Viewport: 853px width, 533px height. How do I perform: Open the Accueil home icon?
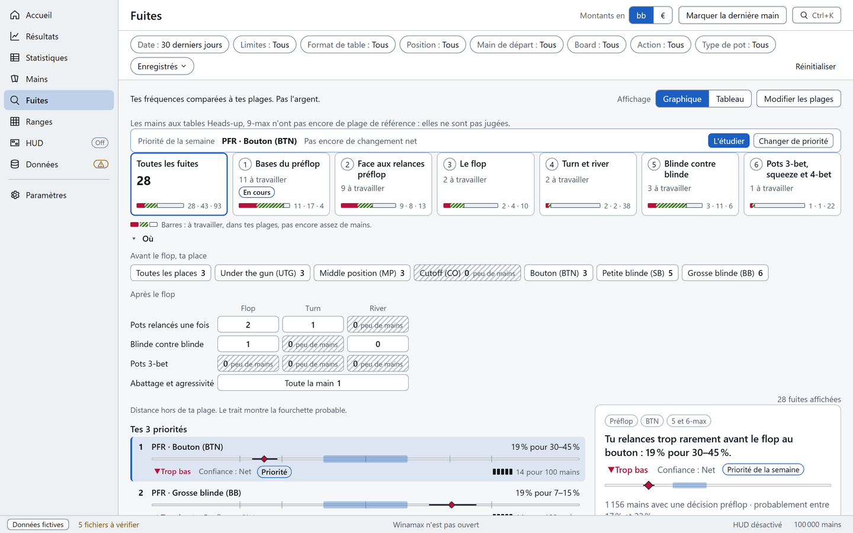[15, 15]
